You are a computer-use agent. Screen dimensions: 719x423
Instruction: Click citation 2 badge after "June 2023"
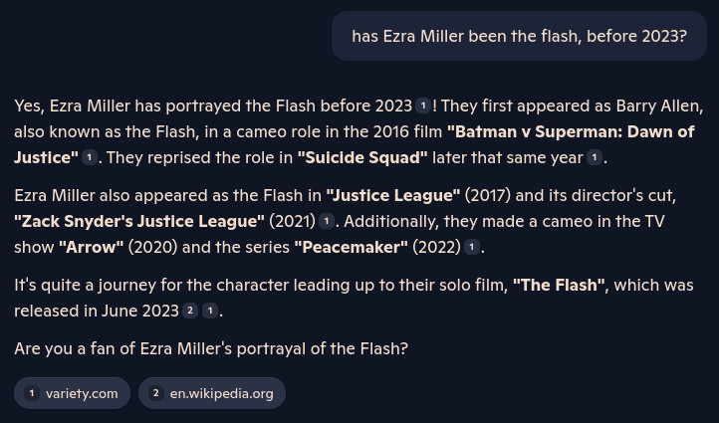coord(190,311)
